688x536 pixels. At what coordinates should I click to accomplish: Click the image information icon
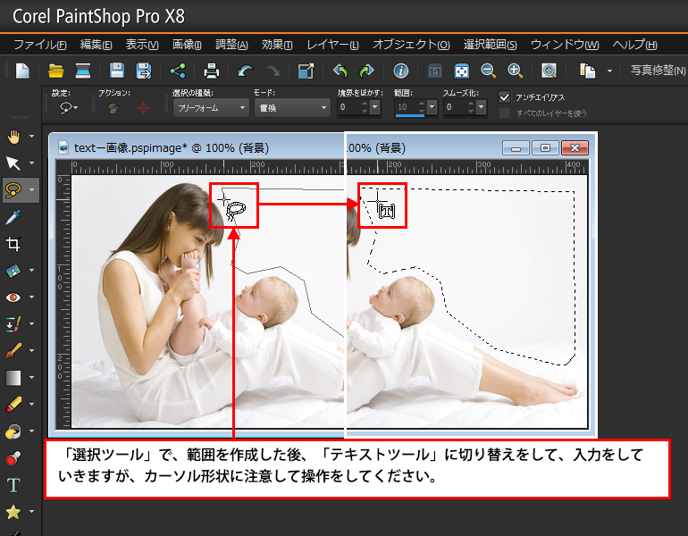click(x=400, y=71)
